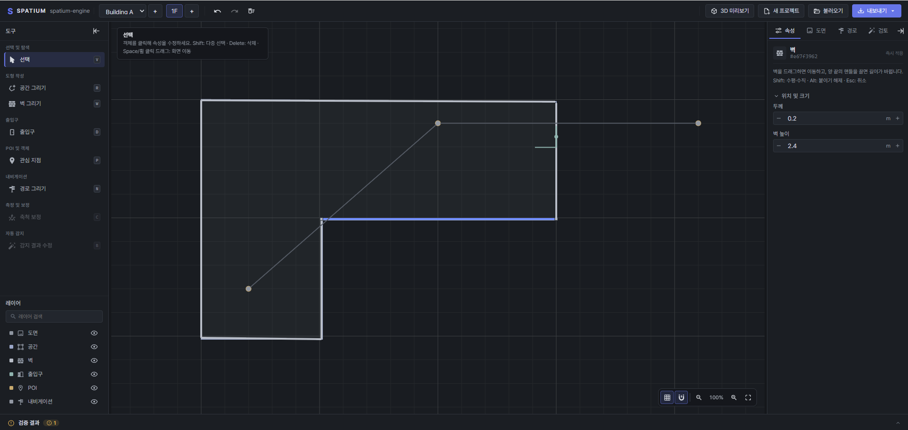Activate the 벽 그리기 wall tool
The image size is (908, 430).
click(x=54, y=104)
